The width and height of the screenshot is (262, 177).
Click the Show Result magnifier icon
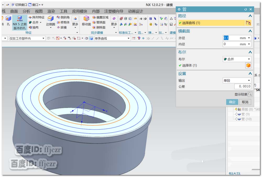(250, 94)
